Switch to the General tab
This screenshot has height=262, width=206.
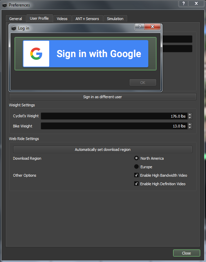(x=16, y=19)
